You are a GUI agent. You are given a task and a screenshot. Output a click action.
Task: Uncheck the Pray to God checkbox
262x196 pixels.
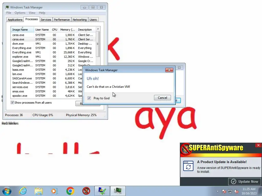tap(89, 98)
